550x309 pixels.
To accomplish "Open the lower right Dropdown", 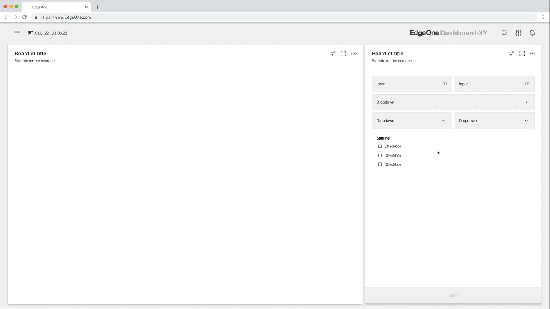I will [494, 121].
